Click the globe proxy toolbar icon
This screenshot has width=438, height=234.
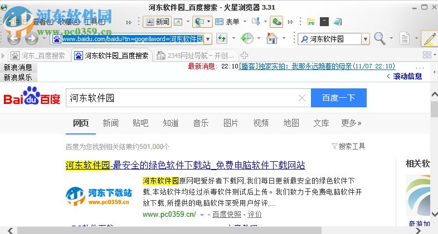click(199, 22)
